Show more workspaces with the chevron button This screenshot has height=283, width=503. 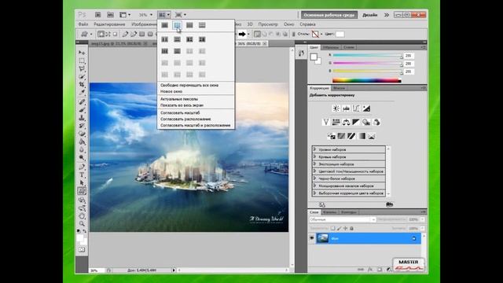387,15
